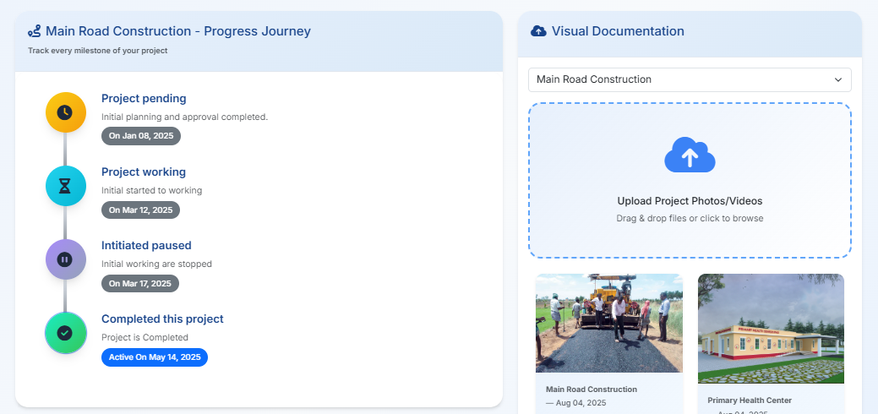
Task: Click the route icon beside Progress Journey title
Action: pyautogui.click(x=35, y=31)
